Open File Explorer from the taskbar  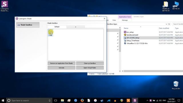tap(62, 100)
